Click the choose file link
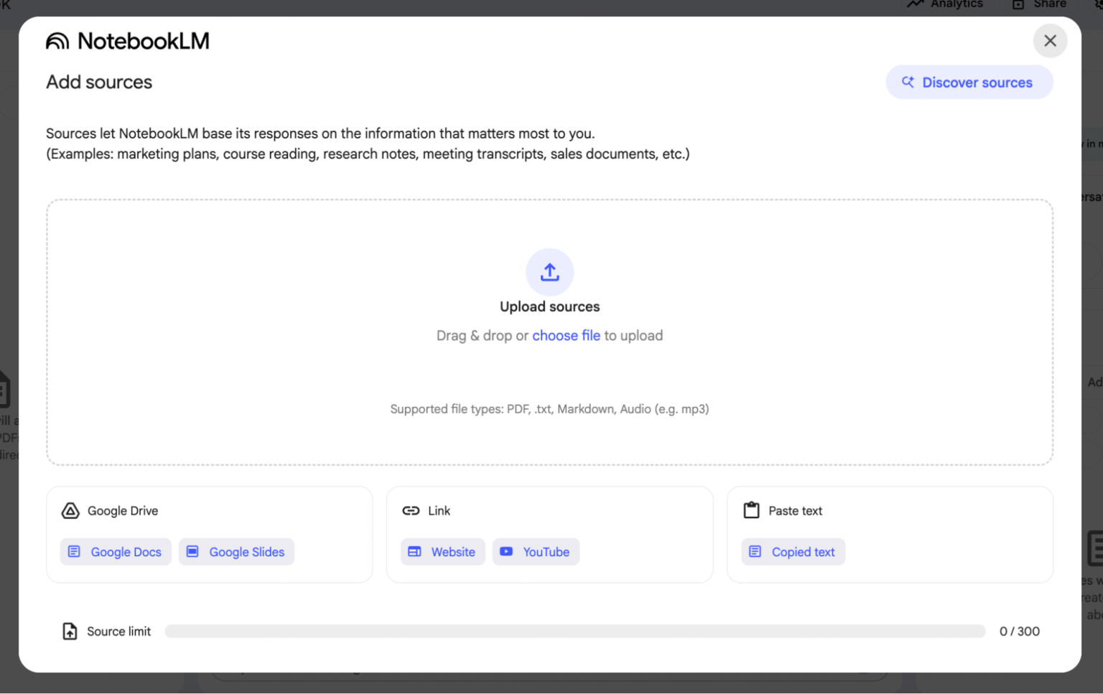1103x694 pixels. point(566,336)
